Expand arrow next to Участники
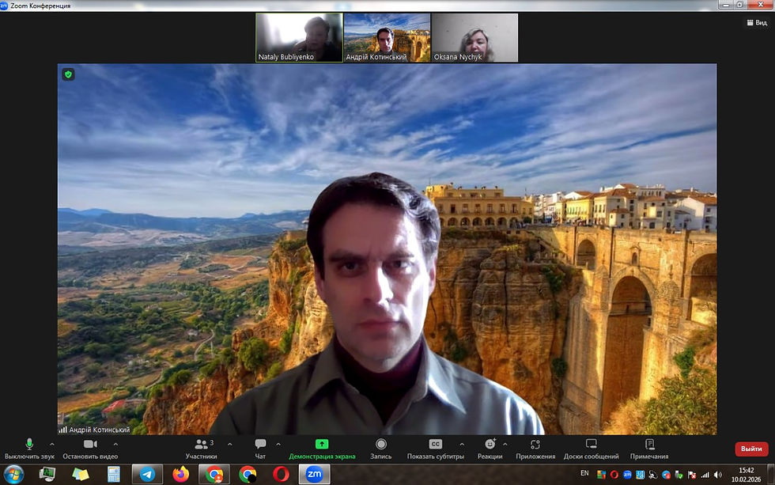The width and height of the screenshot is (775, 485). (x=230, y=444)
